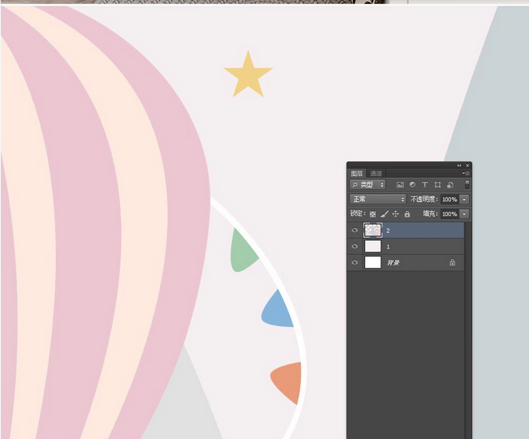The width and height of the screenshot is (529, 439).
Task: Filter layers by smart object icon
Action: 449,185
